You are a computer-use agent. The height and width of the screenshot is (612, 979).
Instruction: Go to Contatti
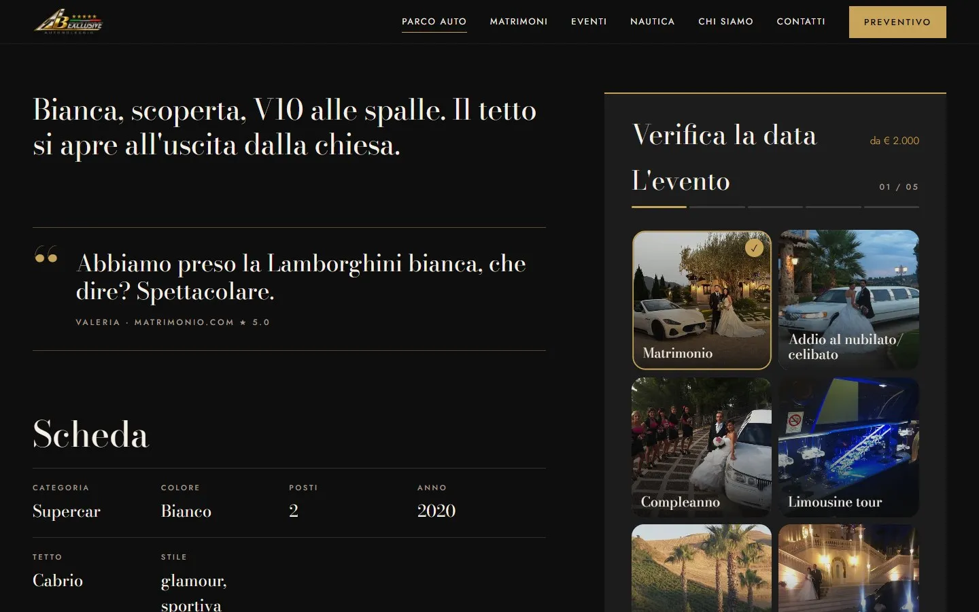(x=801, y=22)
